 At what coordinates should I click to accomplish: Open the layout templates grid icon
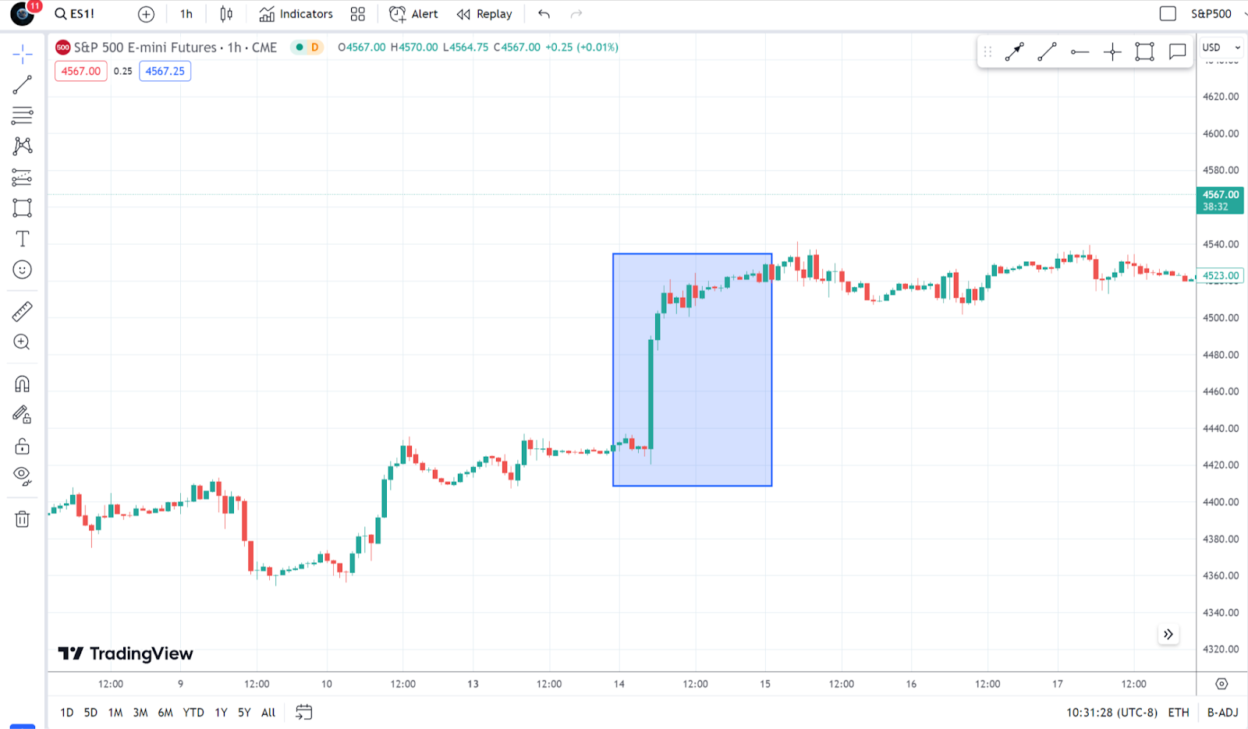(x=357, y=14)
